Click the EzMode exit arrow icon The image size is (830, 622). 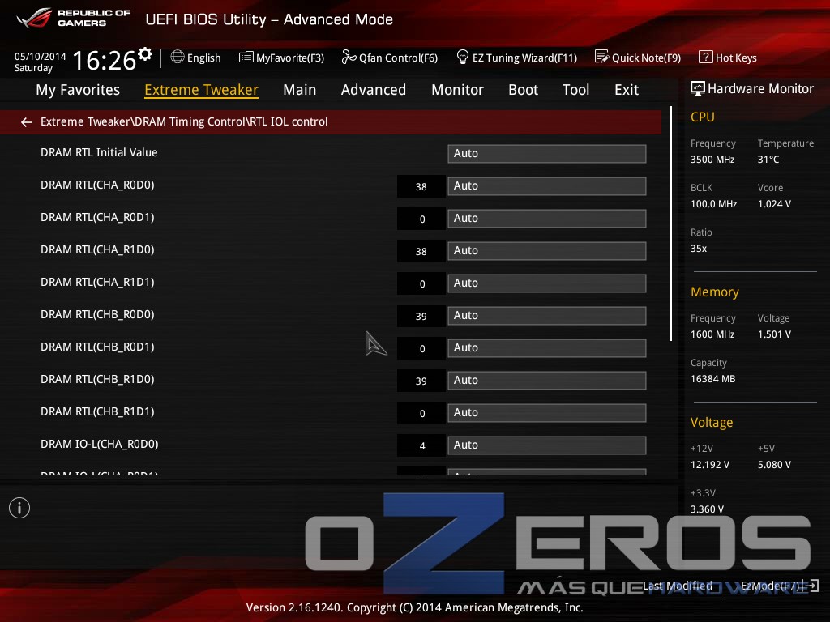click(811, 586)
